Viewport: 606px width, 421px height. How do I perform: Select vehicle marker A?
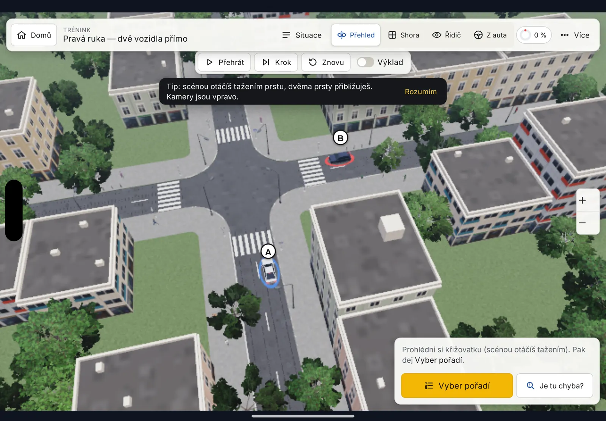[268, 252]
